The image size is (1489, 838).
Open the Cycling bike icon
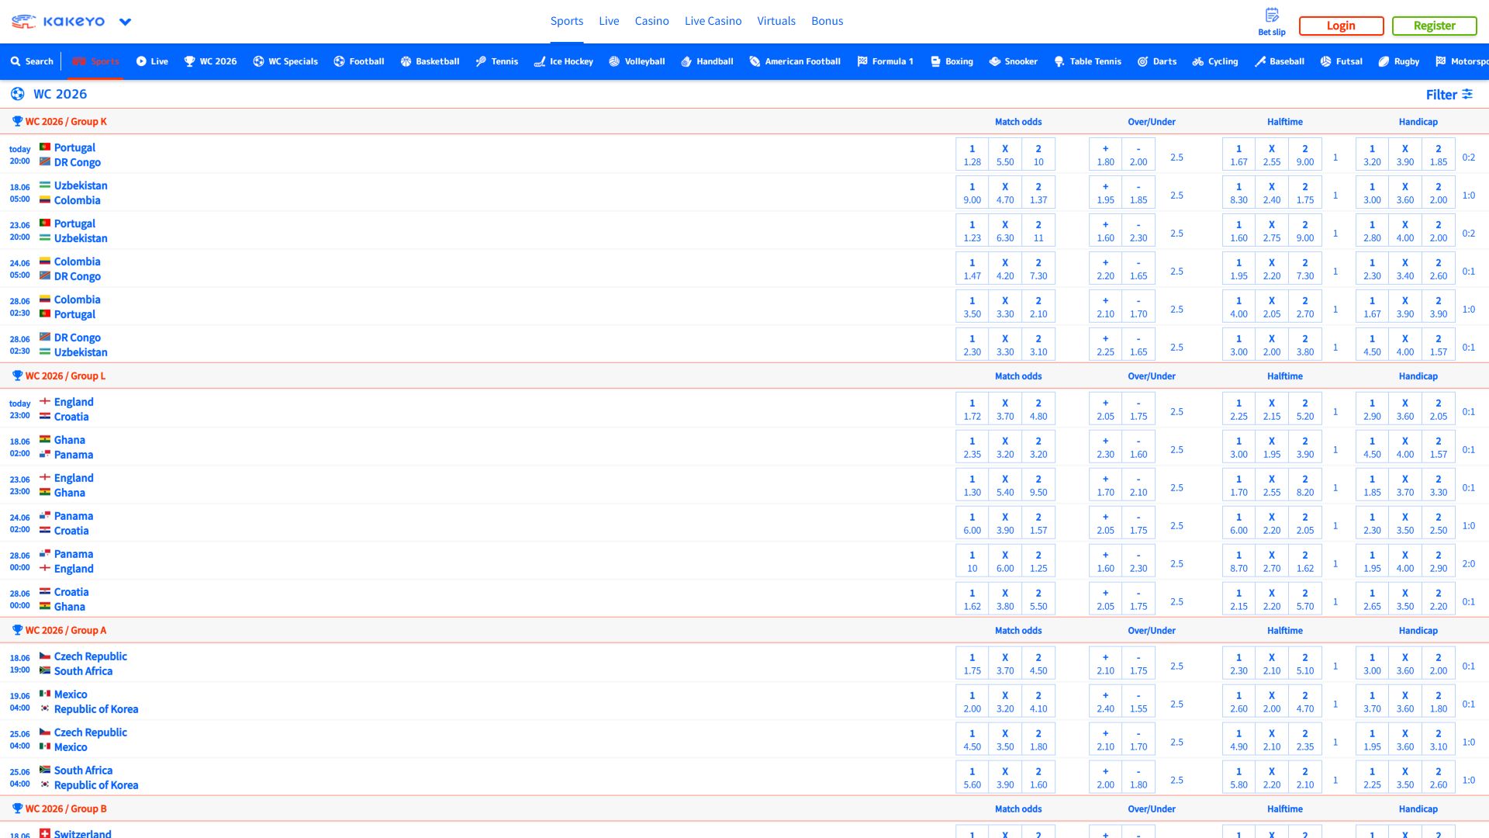[1198, 61]
